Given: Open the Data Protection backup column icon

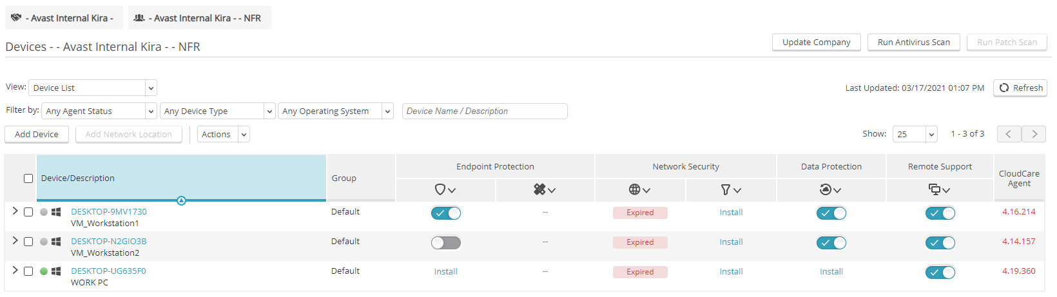Looking at the screenshot, I should 831,189.
